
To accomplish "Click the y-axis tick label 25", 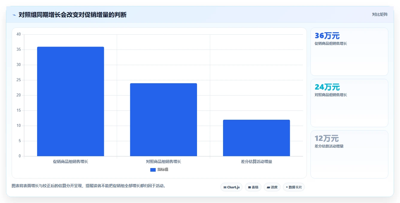I will click(x=19, y=80).
